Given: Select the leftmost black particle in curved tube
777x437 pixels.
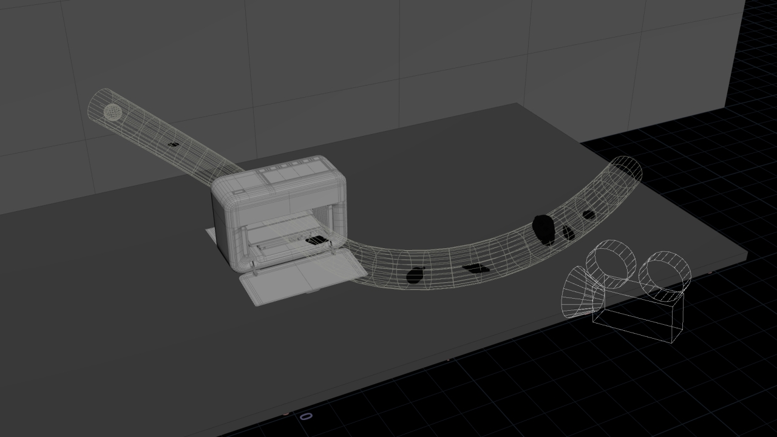Looking at the screenshot, I should click(x=415, y=276).
